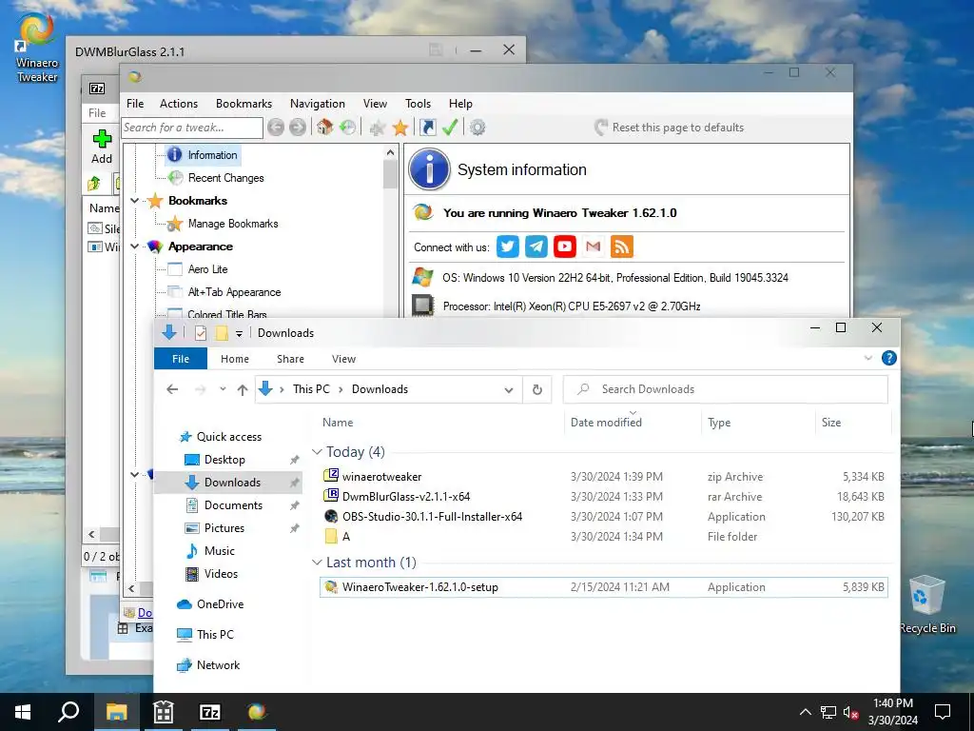Collapse the Bookmarks tree node
The width and height of the screenshot is (974, 731).
[135, 201]
